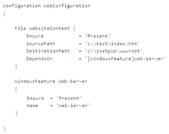Image resolution: width=169 pixels, height=134 pixels.
Task: Click the final closing brace of configuration
Action: (5, 129)
